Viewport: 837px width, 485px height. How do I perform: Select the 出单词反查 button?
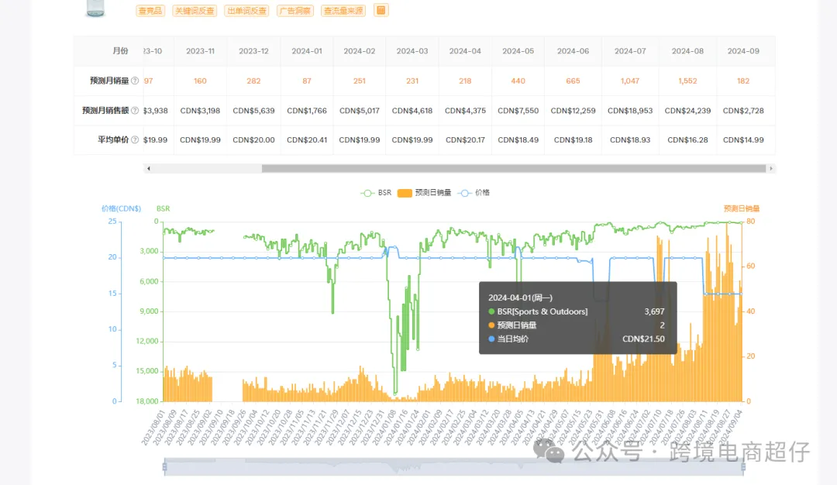point(246,11)
